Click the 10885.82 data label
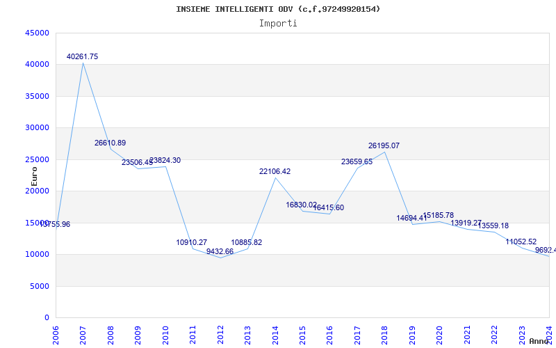The height and width of the screenshot is (348, 556). [247, 242]
